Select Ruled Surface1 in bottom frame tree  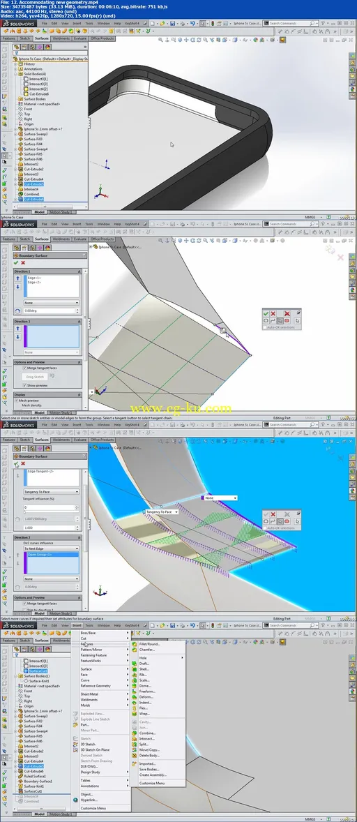pos(35,777)
